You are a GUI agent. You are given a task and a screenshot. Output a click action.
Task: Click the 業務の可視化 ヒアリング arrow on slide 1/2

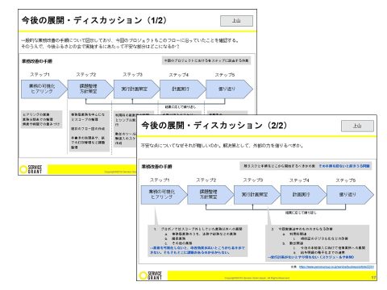pyautogui.click(x=44, y=89)
